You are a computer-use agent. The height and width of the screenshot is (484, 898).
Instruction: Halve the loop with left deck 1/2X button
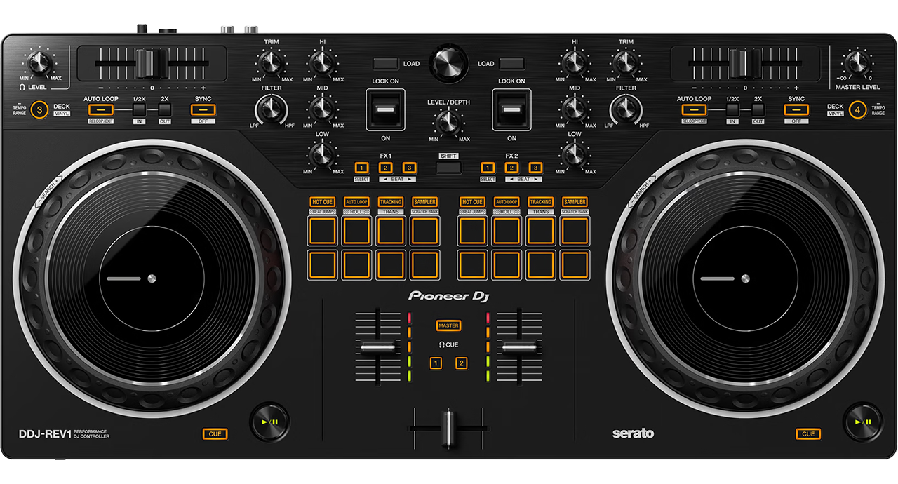[x=139, y=109]
